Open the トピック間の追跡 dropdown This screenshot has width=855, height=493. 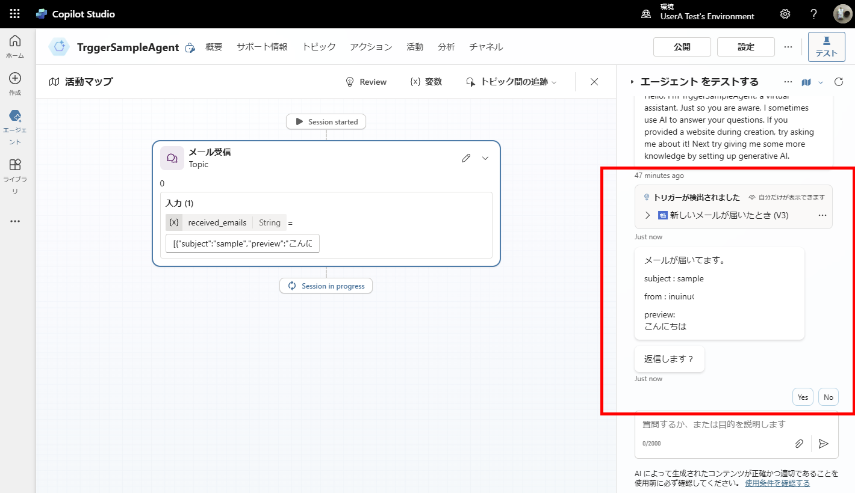(511, 82)
